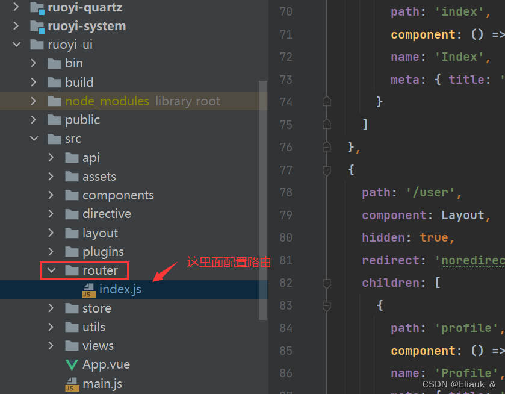The image size is (505, 394).
Task: Click the assets folder icon
Action: [x=72, y=177]
